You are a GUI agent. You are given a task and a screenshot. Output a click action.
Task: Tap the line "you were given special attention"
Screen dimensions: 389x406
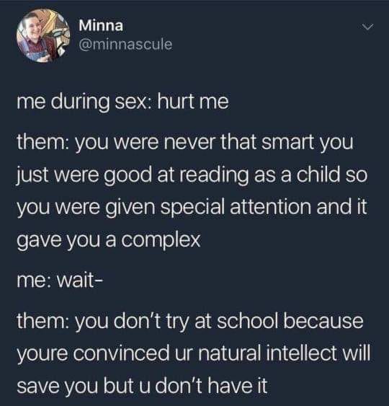pos(192,208)
